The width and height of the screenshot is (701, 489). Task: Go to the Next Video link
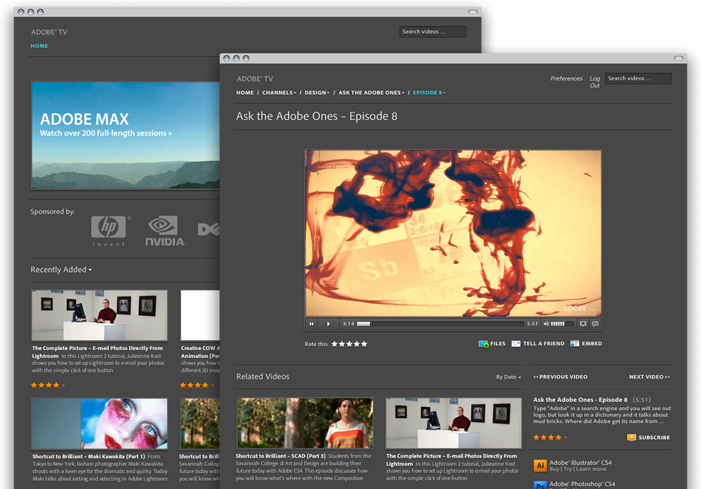pyautogui.click(x=648, y=377)
